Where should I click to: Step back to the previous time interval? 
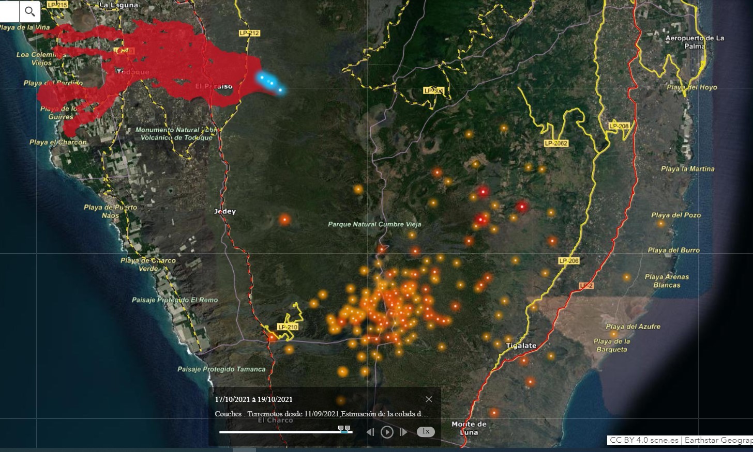370,432
